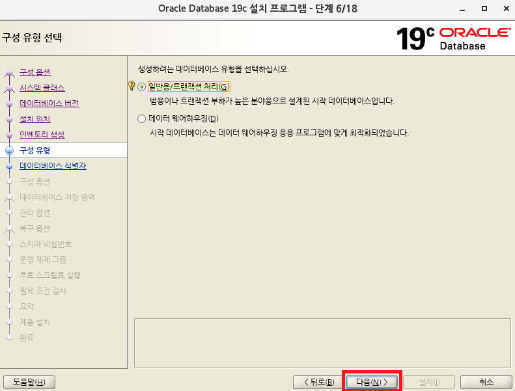Jump to the first 구성 옵션 step link
The height and width of the screenshot is (391, 515).
tap(35, 72)
